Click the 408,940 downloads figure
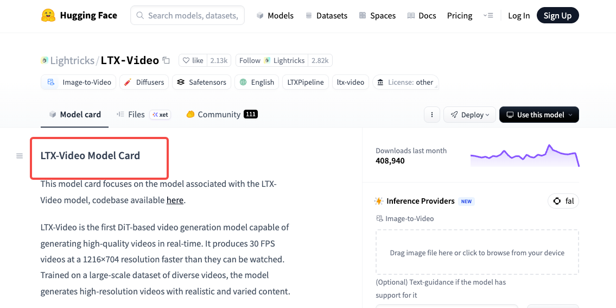 tap(390, 161)
